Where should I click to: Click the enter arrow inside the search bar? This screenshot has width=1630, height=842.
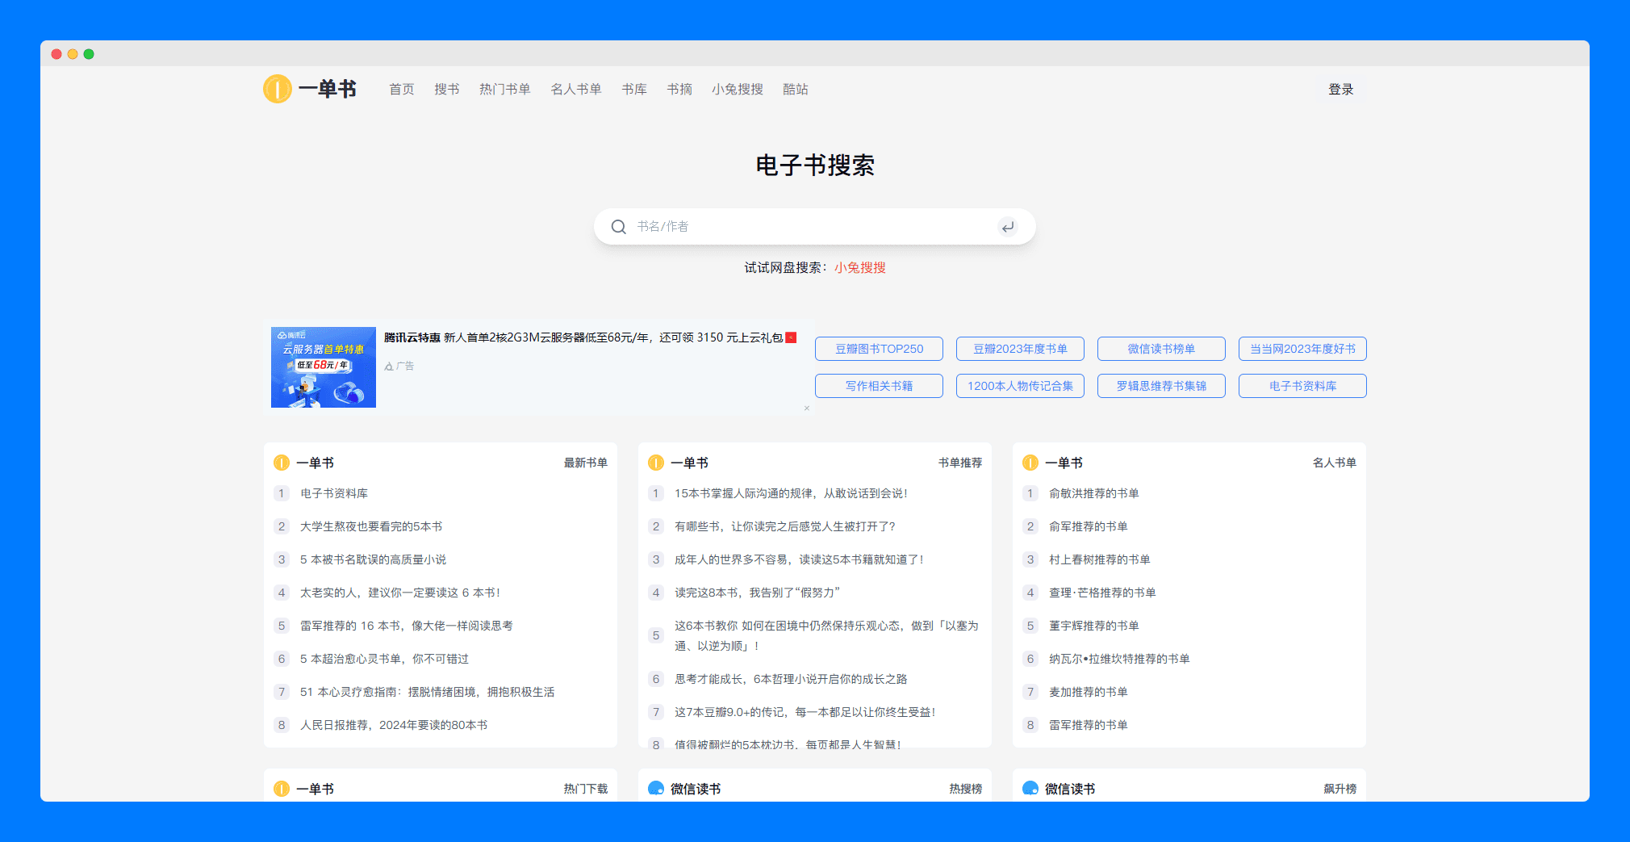[1007, 227]
